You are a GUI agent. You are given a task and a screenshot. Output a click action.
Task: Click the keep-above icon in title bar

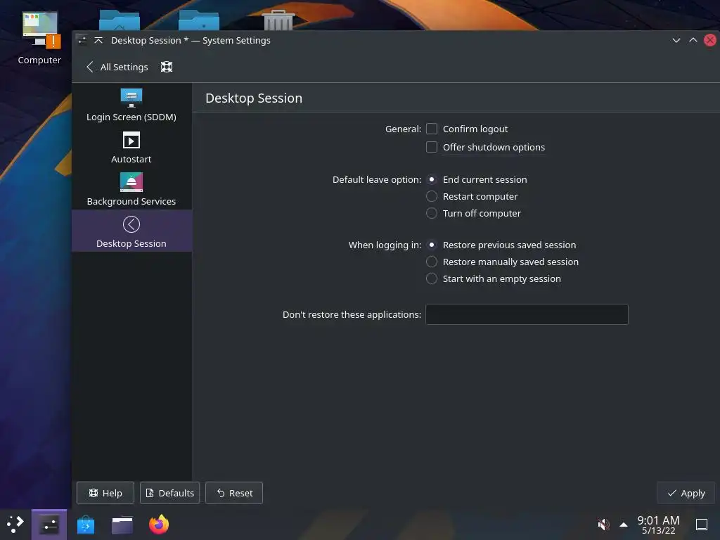(x=98, y=40)
